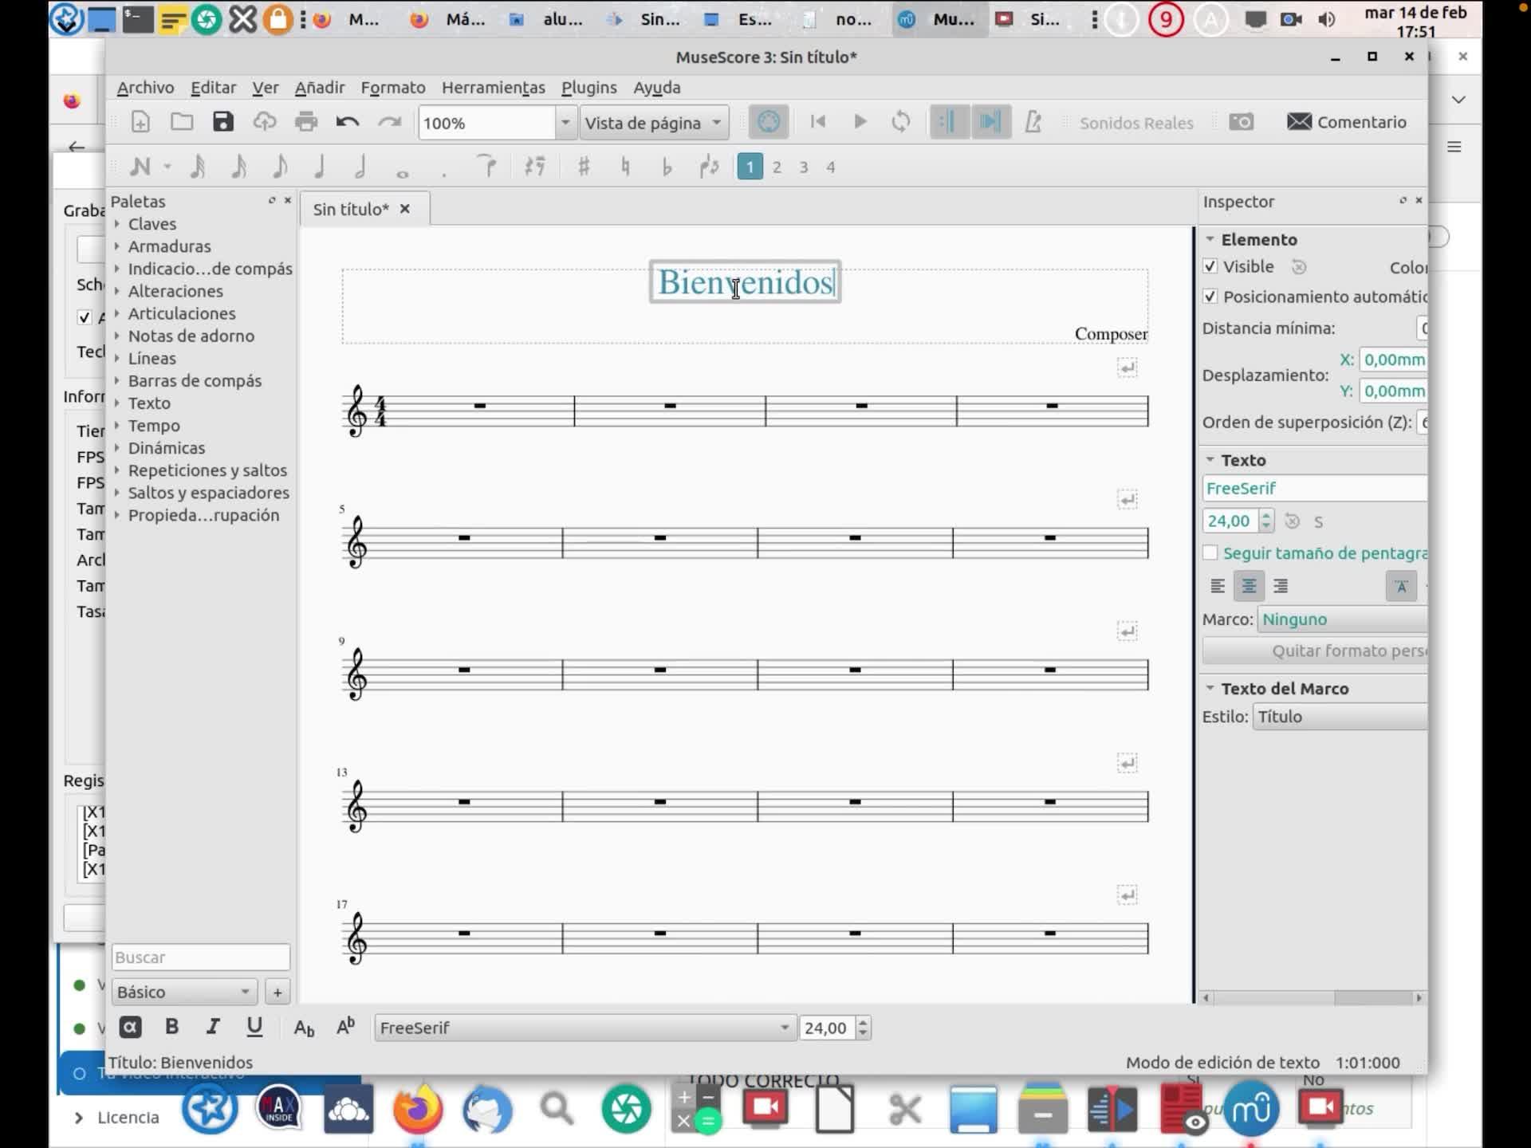1531x1148 pixels.
Task: Open the Vista de página dropdown
Action: [654, 123]
